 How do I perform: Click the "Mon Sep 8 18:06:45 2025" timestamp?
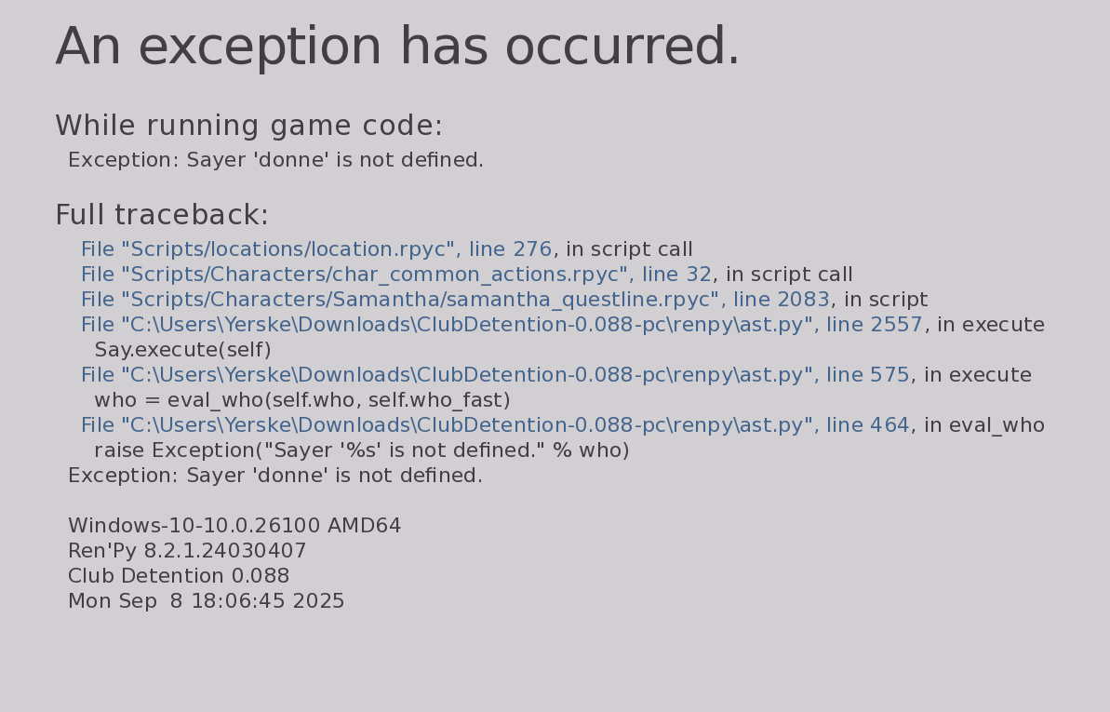coord(207,601)
